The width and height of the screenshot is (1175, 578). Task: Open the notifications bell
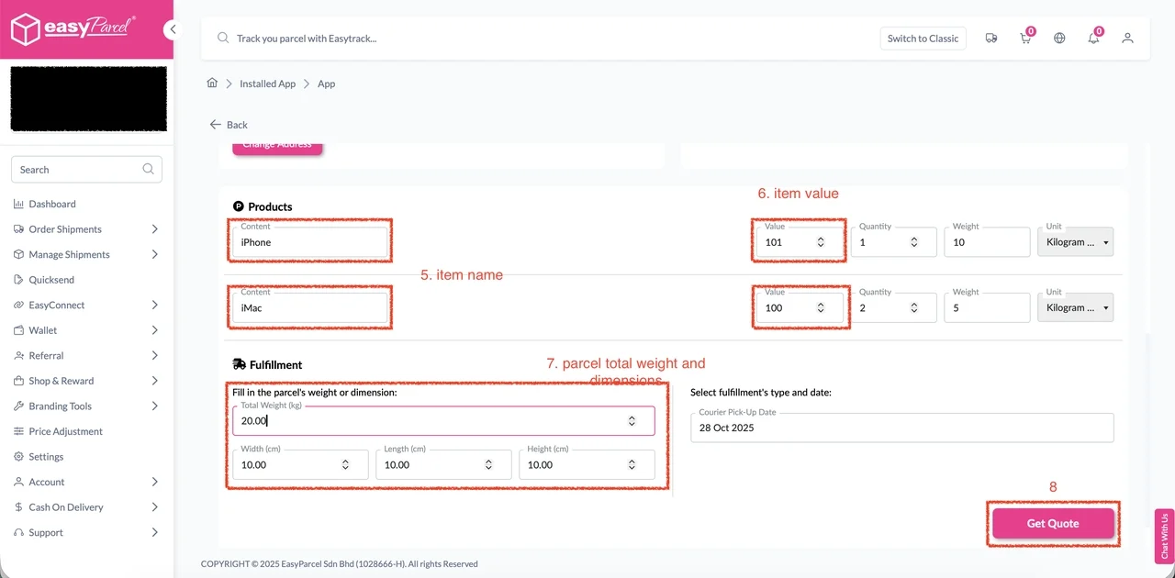tap(1093, 39)
